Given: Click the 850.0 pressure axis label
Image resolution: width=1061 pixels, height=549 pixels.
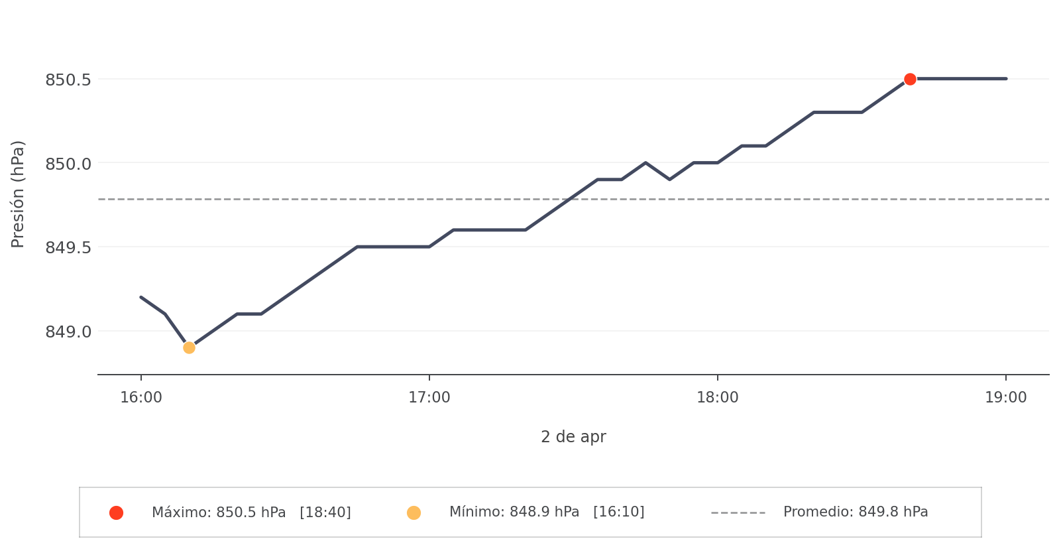Looking at the screenshot, I should coord(68,164).
